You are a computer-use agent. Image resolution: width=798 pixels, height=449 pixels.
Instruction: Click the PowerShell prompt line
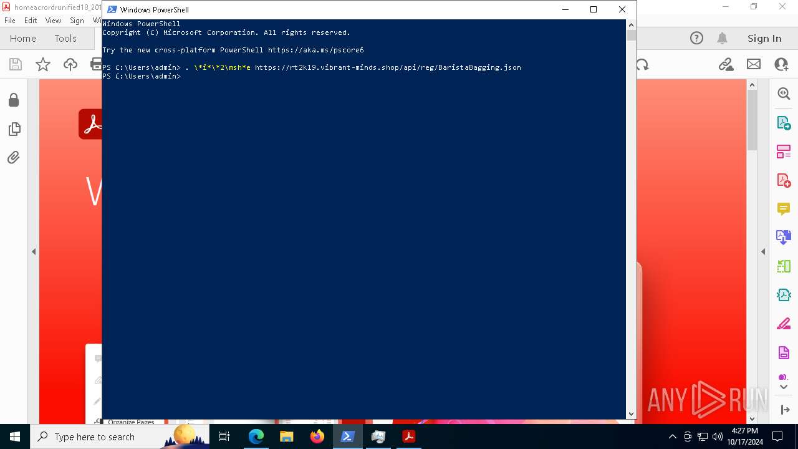(x=142, y=76)
